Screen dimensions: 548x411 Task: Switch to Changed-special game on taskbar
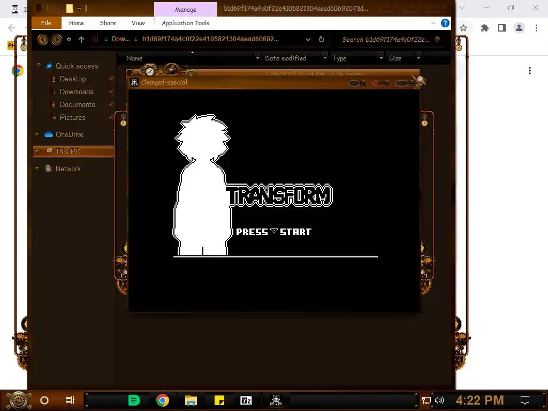click(276, 400)
